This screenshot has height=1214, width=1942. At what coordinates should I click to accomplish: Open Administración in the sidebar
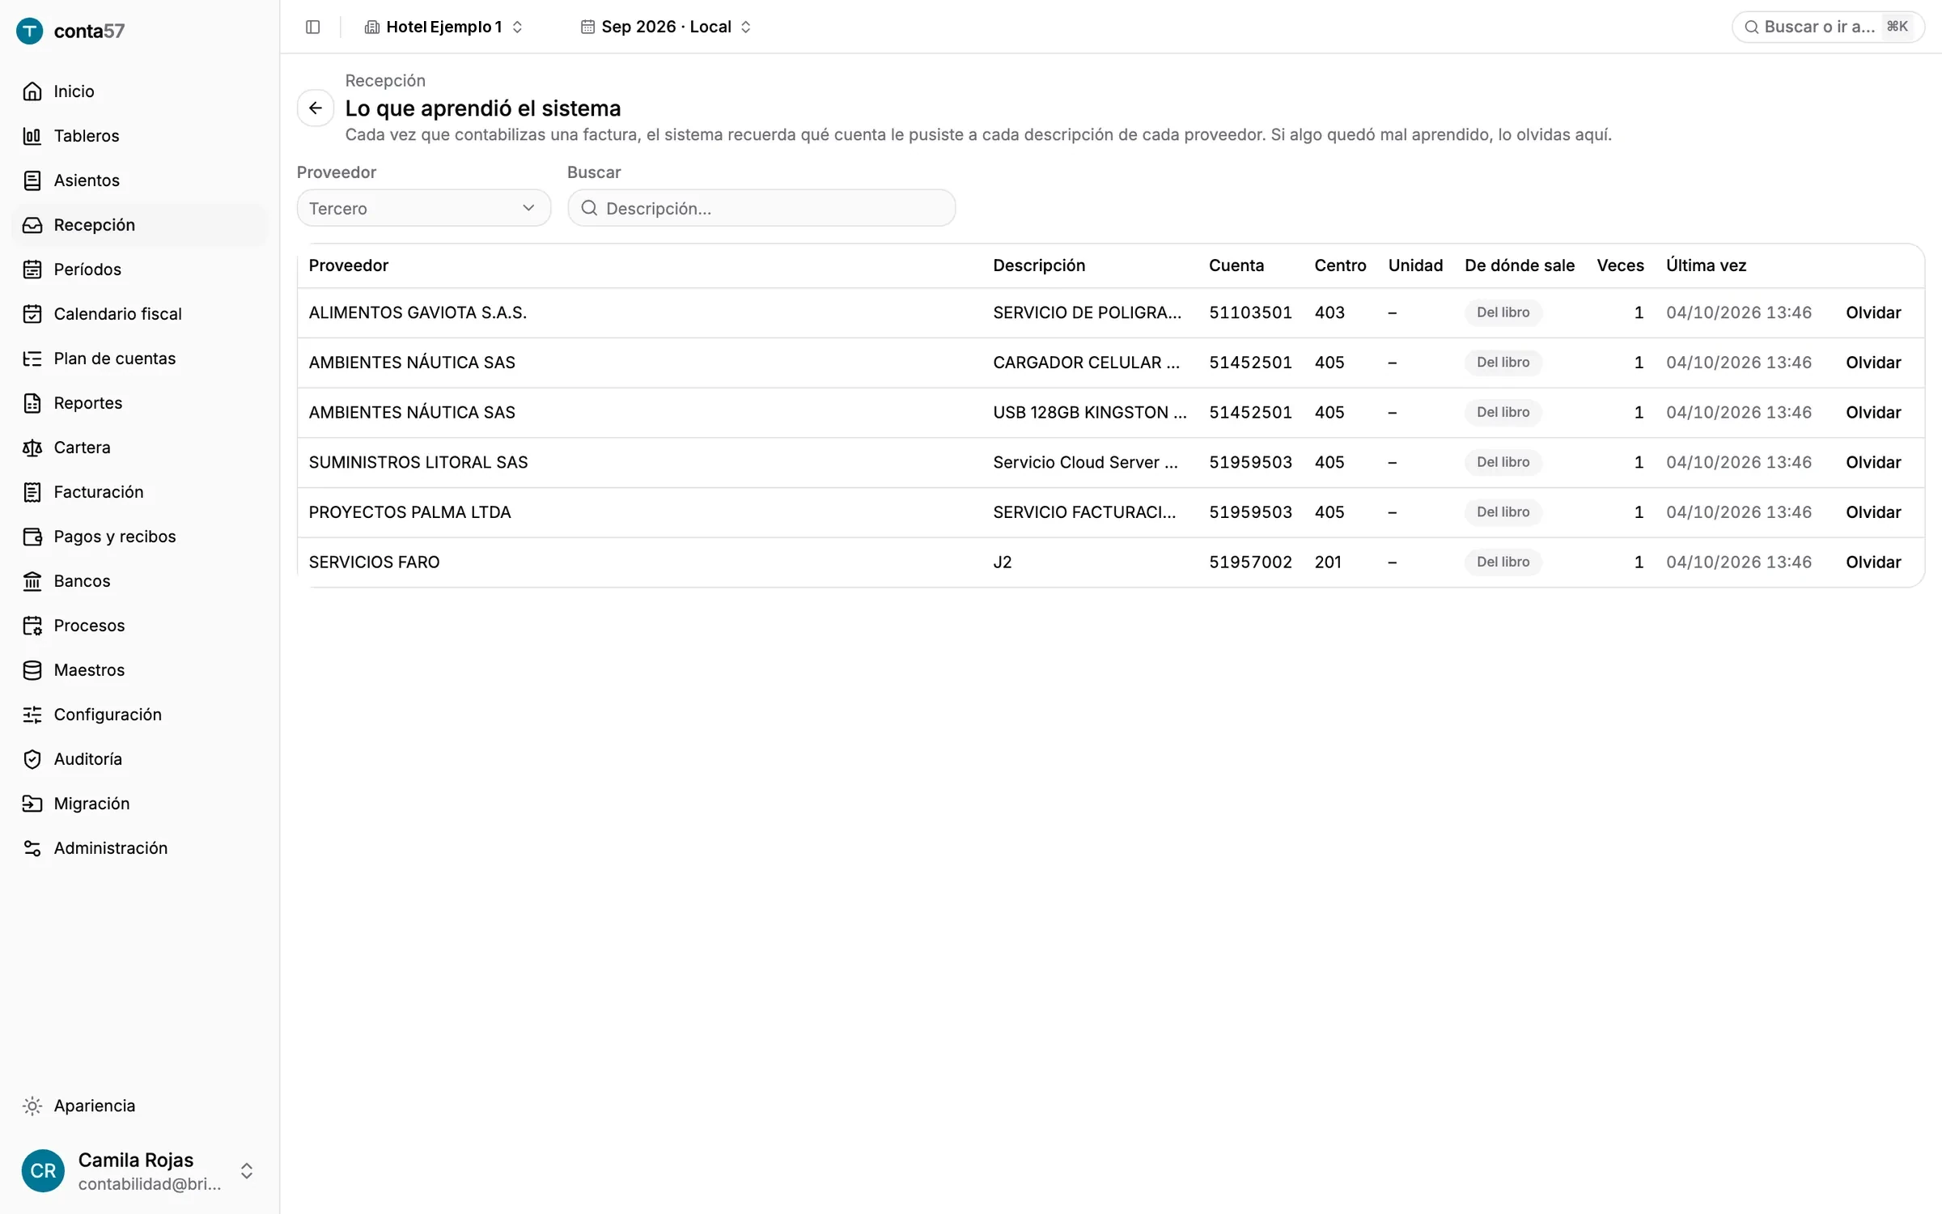[x=139, y=848]
